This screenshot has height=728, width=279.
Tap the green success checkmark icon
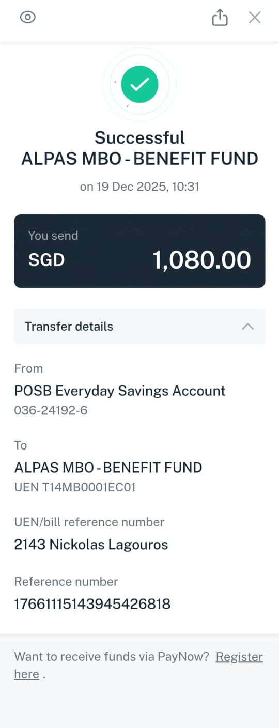(x=139, y=84)
